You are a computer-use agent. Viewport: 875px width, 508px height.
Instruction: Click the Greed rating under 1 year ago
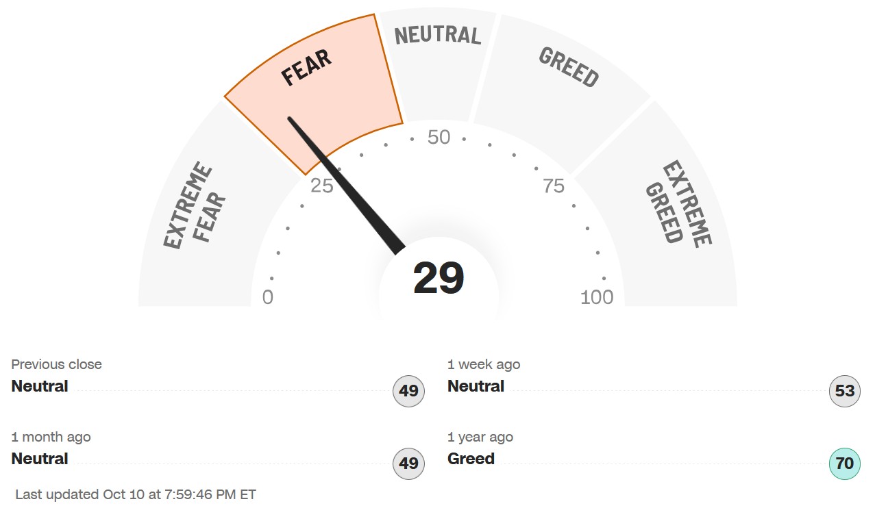click(471, 459)
